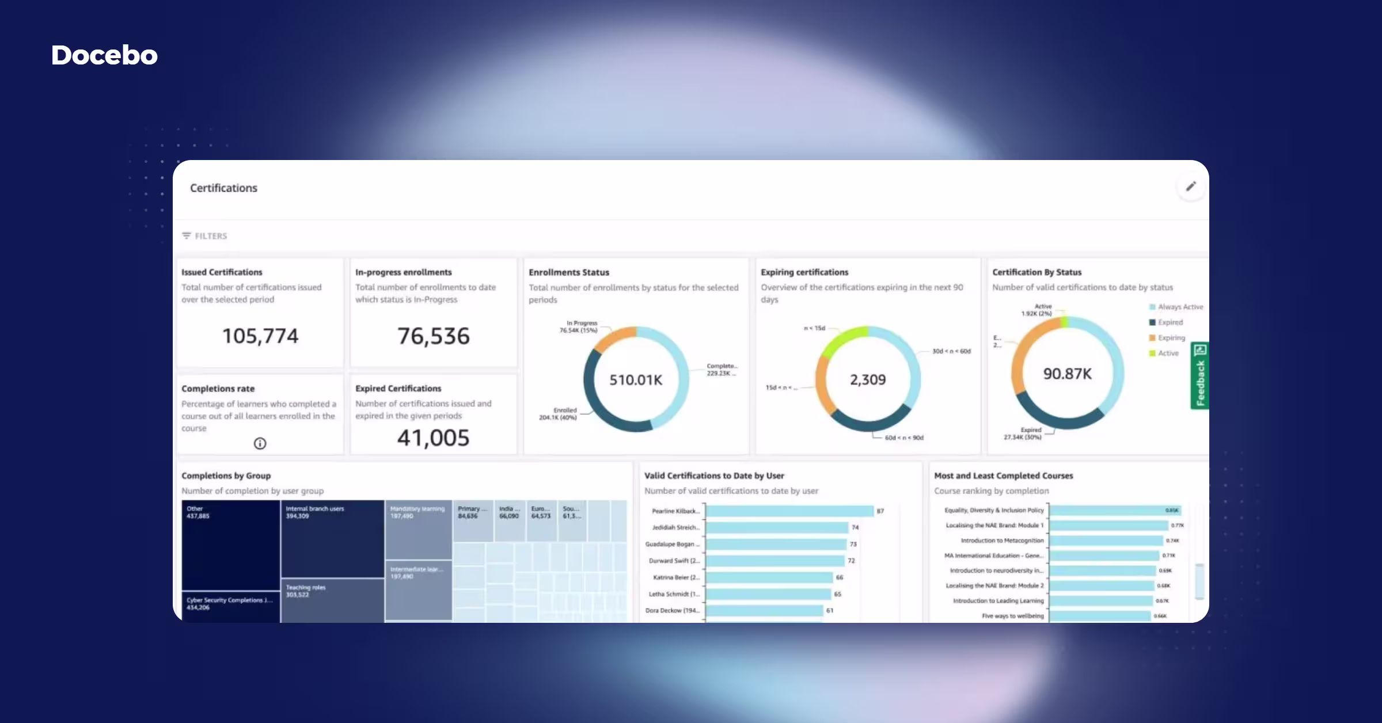Click the Expired 27.34K (30%) label
The height and width of the screenshot is (723, 1382).
[x=1023, y=433]
